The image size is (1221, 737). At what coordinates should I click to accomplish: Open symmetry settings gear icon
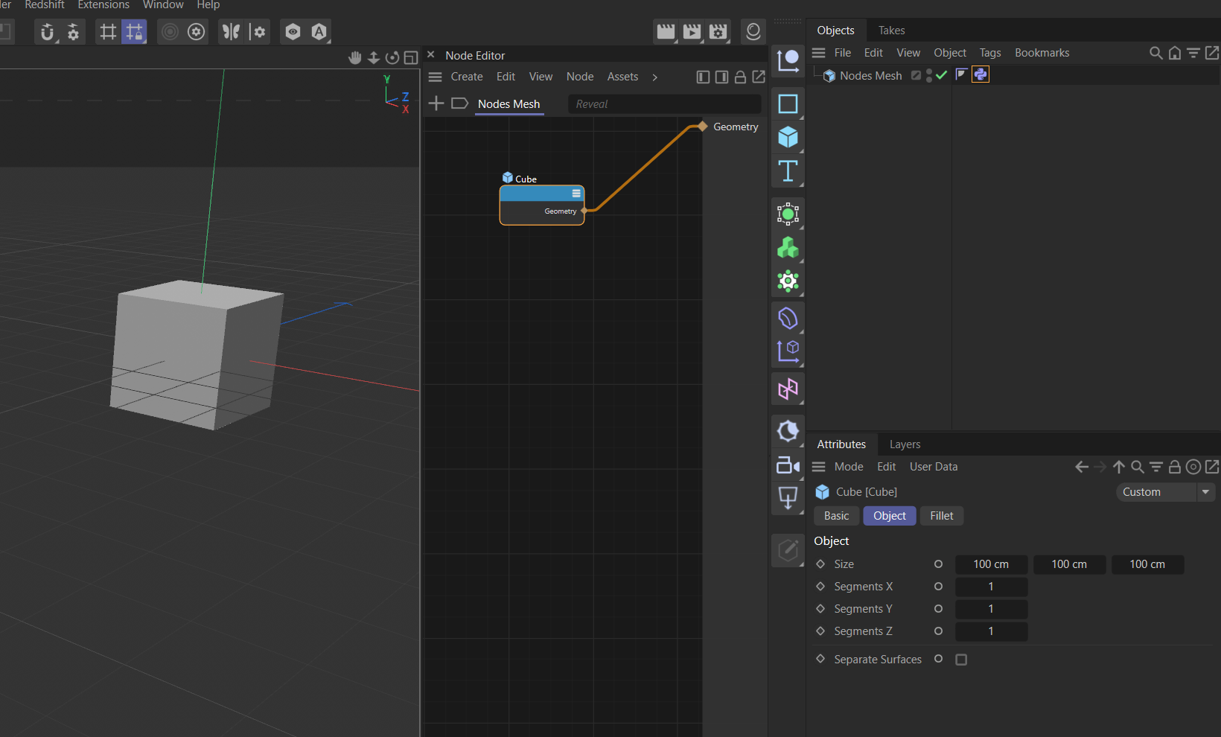258,32
